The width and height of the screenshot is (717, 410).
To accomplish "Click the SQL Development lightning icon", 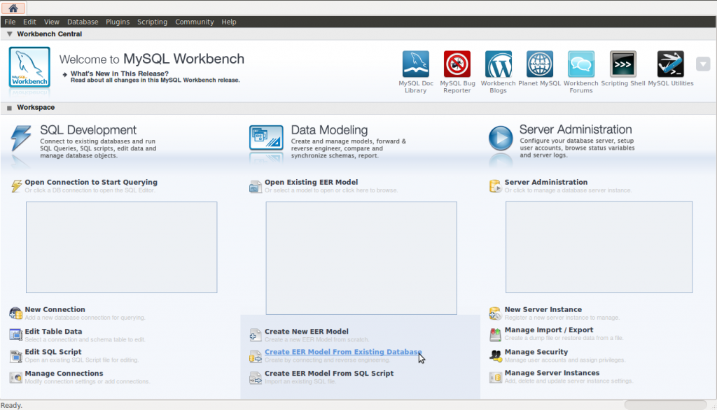I will click(21, 138).
